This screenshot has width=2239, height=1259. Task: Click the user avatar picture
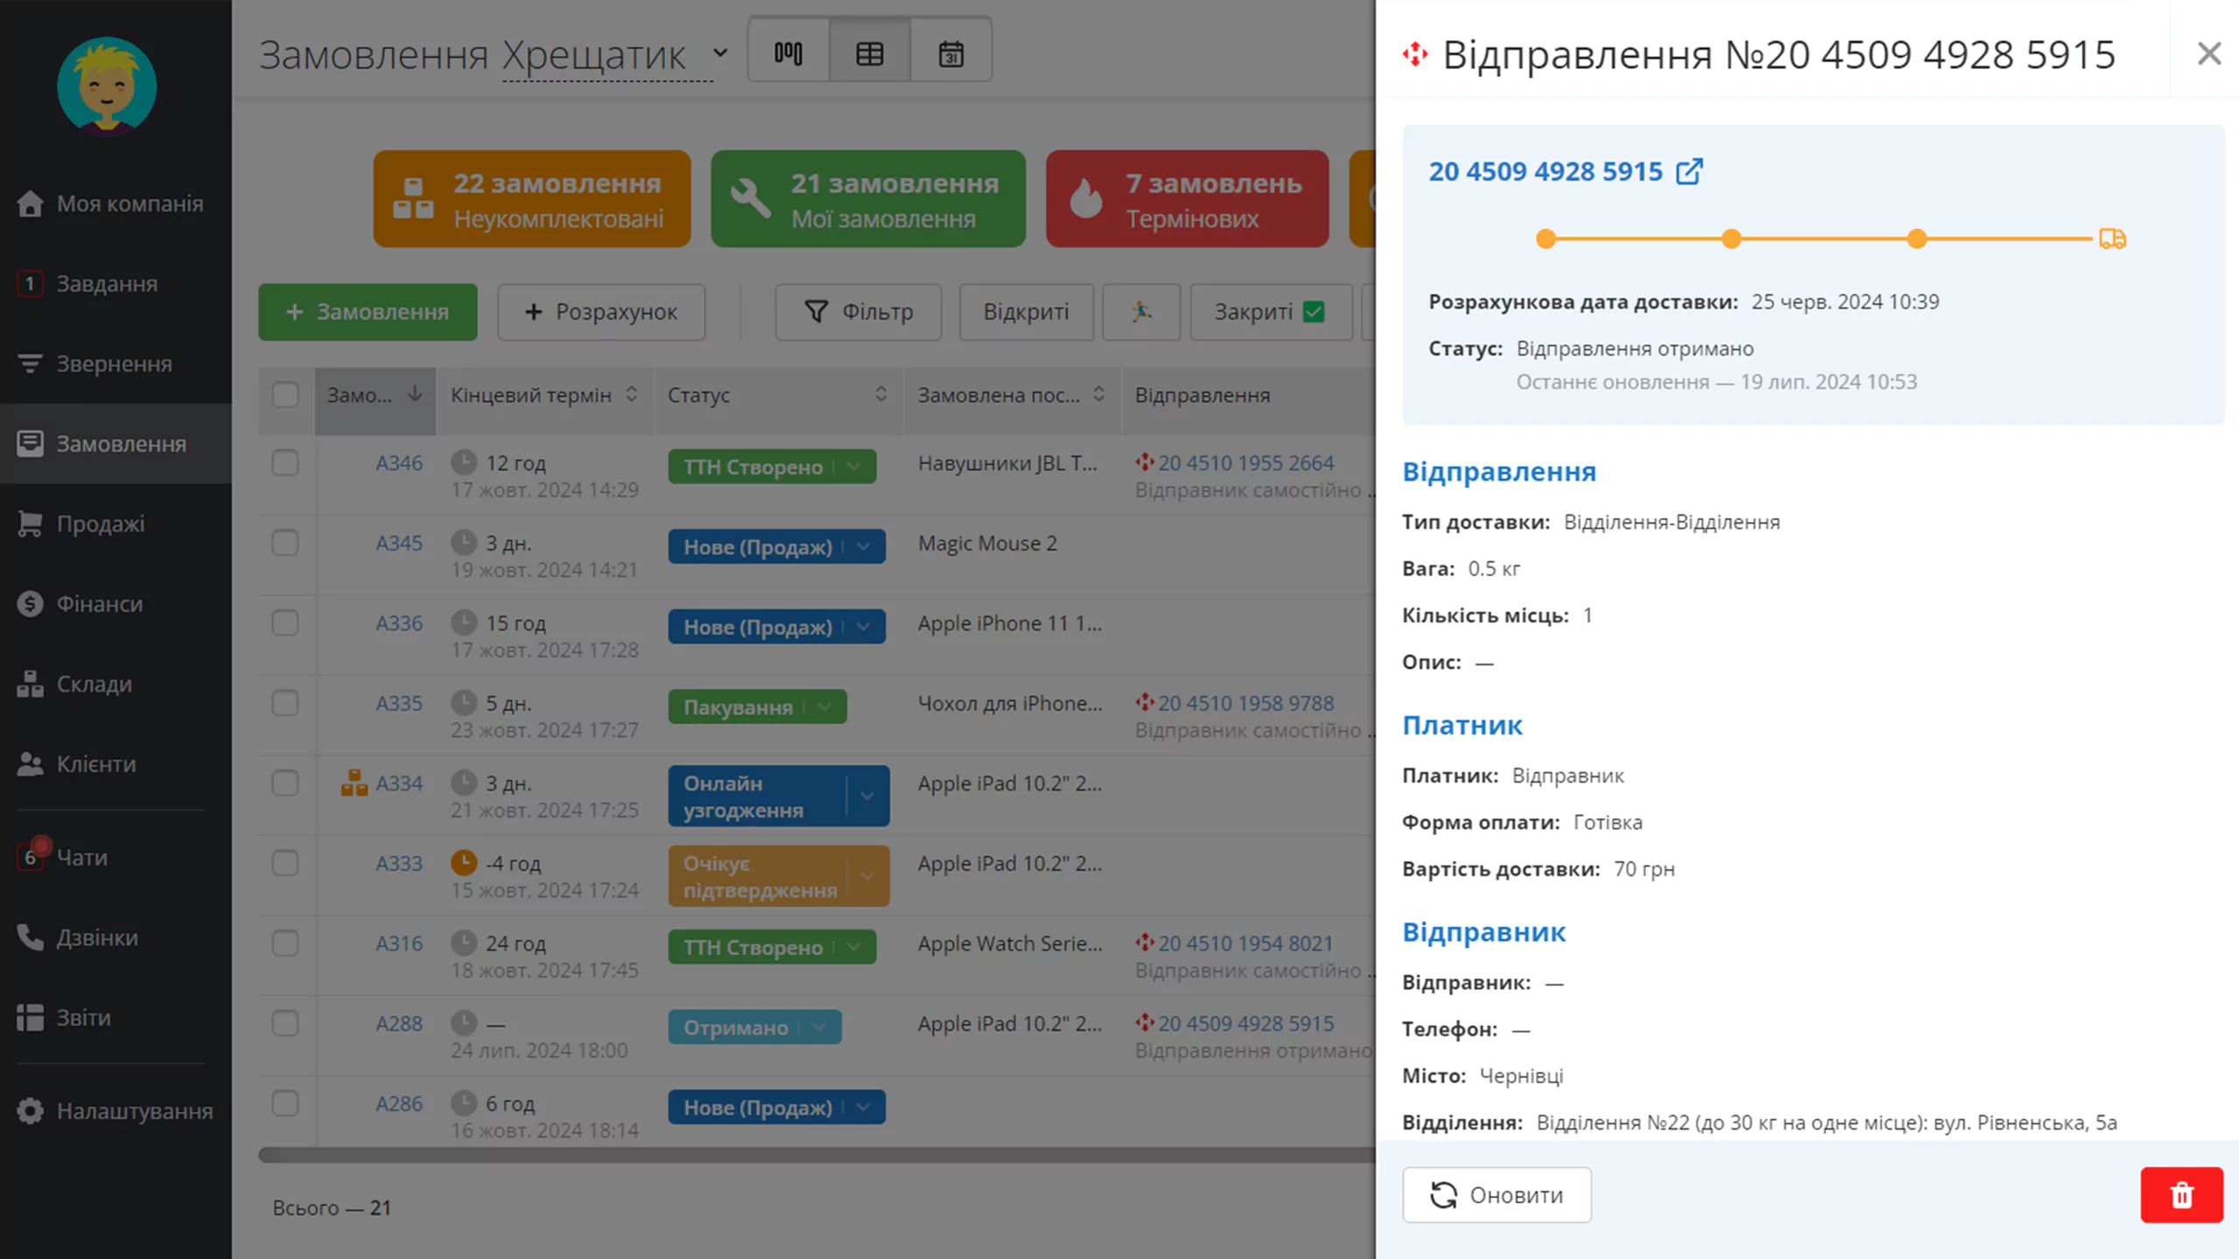[107, 86]
